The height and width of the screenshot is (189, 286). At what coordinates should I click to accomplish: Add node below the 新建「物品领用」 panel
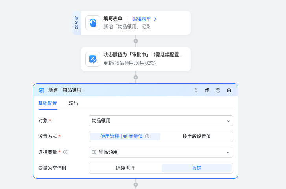click(x=136, y=185)
